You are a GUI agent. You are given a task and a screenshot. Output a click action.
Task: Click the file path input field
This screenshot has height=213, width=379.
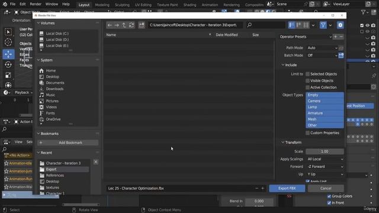click(x=195, y=25)
